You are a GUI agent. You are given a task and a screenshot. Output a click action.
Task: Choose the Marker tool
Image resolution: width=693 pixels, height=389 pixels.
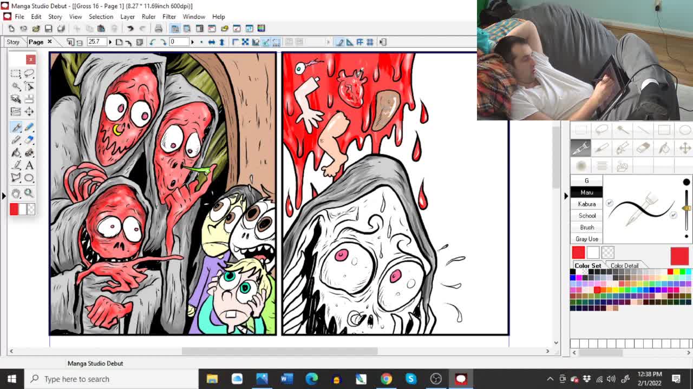[x=16, y=140]
